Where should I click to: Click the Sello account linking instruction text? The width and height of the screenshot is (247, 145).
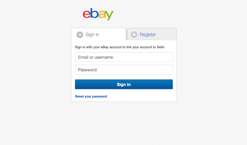(x=120, y=47)
